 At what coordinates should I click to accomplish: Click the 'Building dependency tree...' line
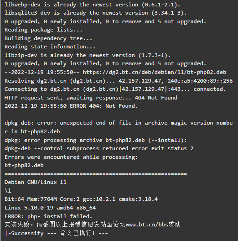(48, 38)
